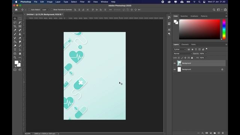Hide the top Background layer
Viewport: 240px width, 135px height.
(175, 63)
